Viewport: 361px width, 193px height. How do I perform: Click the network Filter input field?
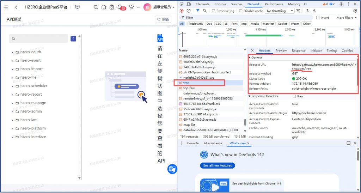(247, 18)
